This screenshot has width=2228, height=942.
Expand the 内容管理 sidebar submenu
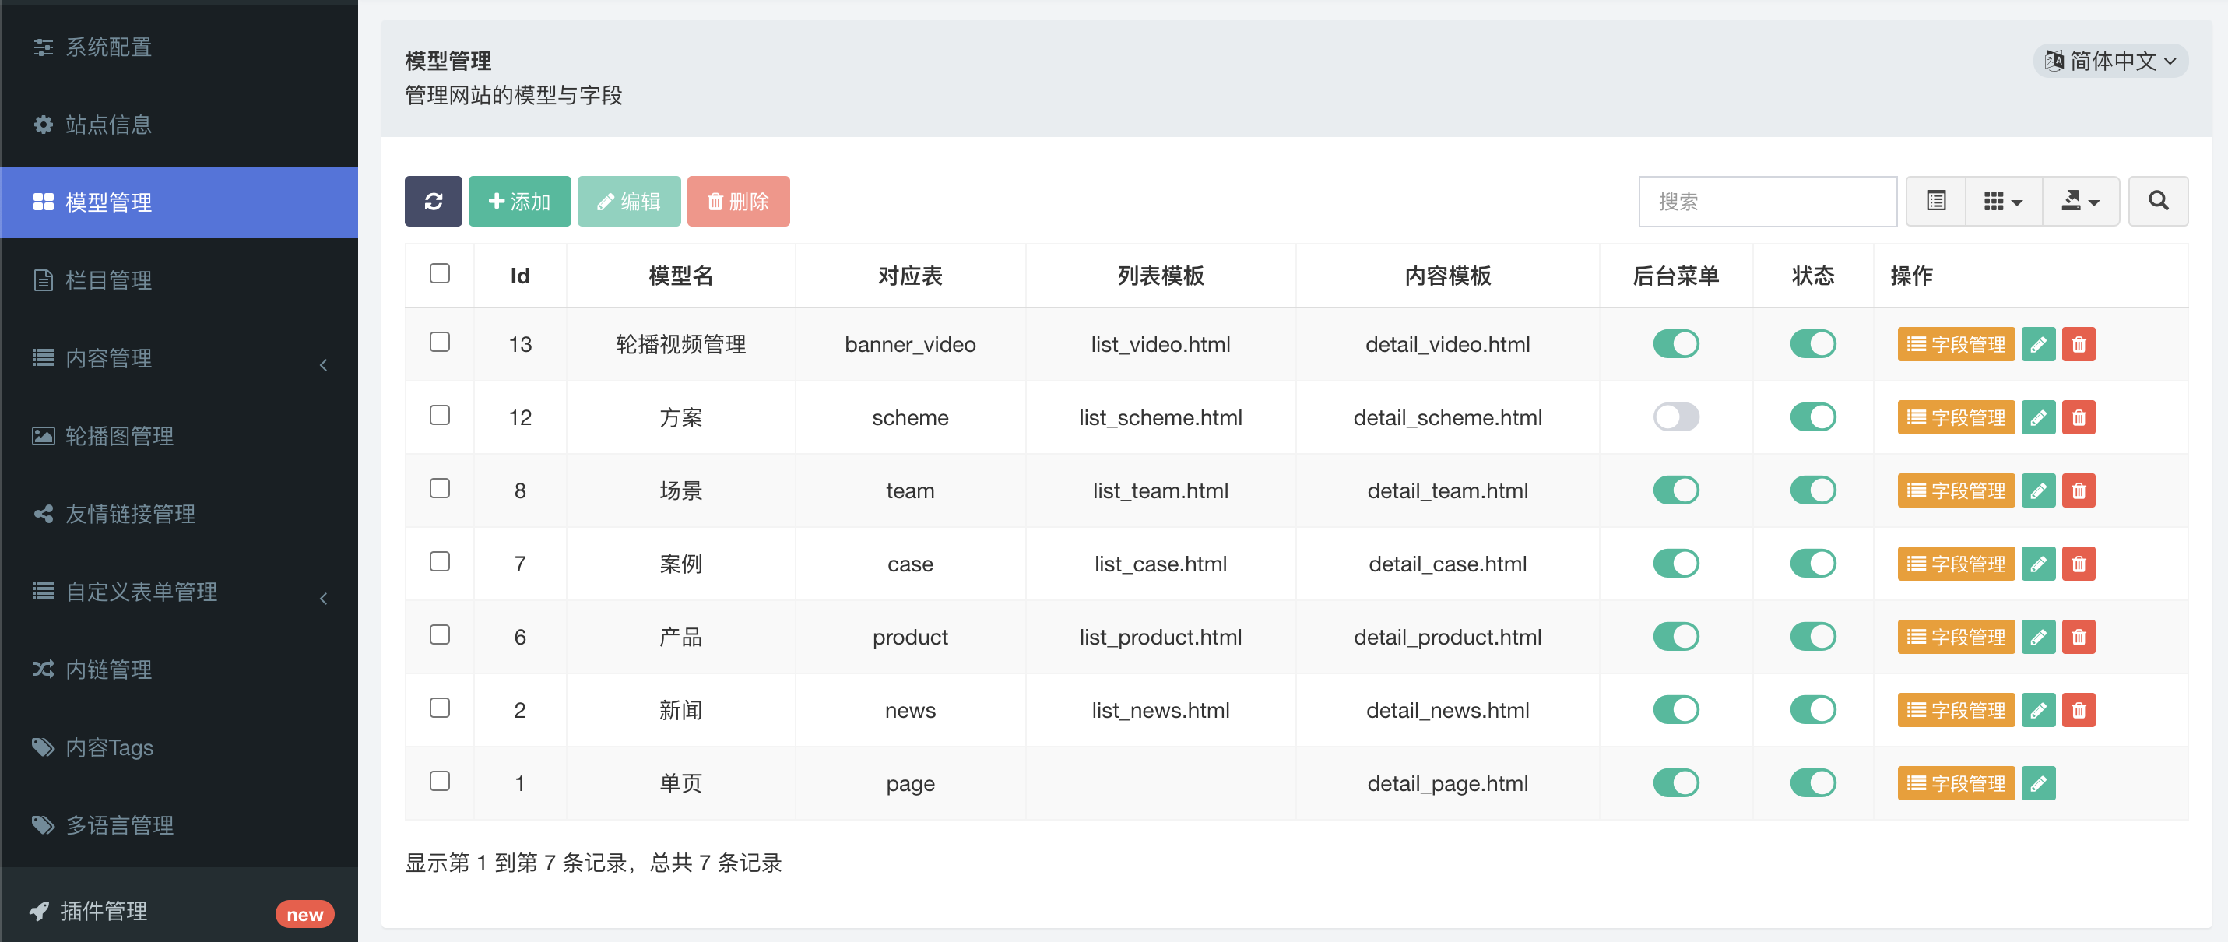pyautogui.click(x=179, y=358)
